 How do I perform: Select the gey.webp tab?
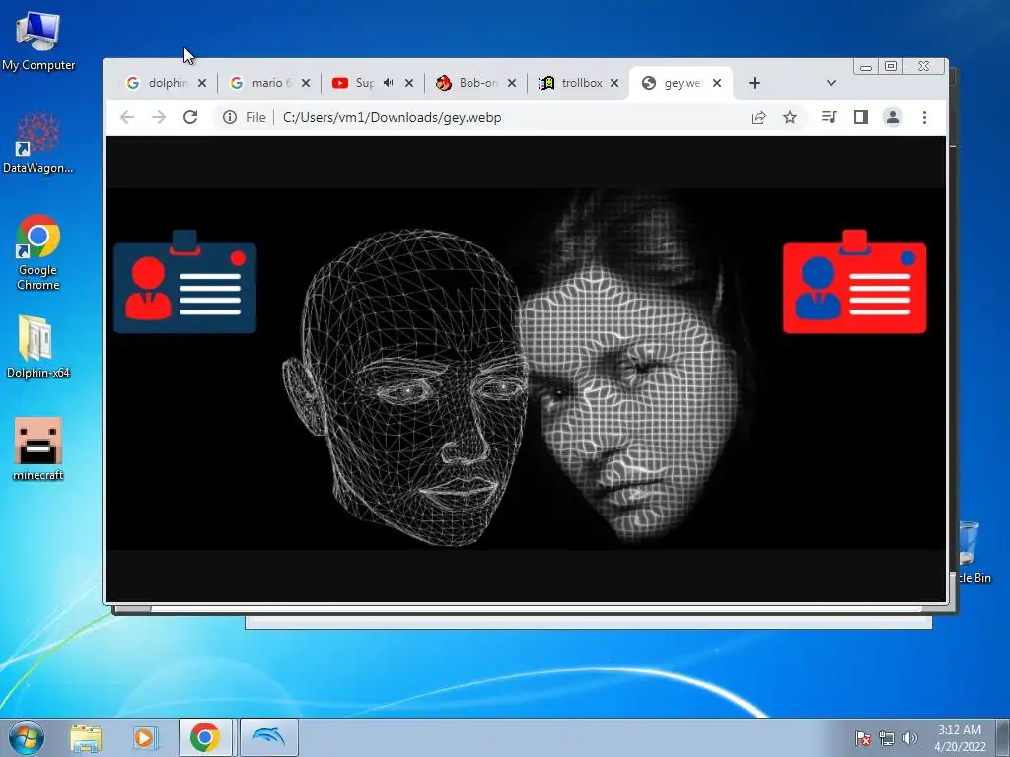pyautogui.click(x=682, y=83)
